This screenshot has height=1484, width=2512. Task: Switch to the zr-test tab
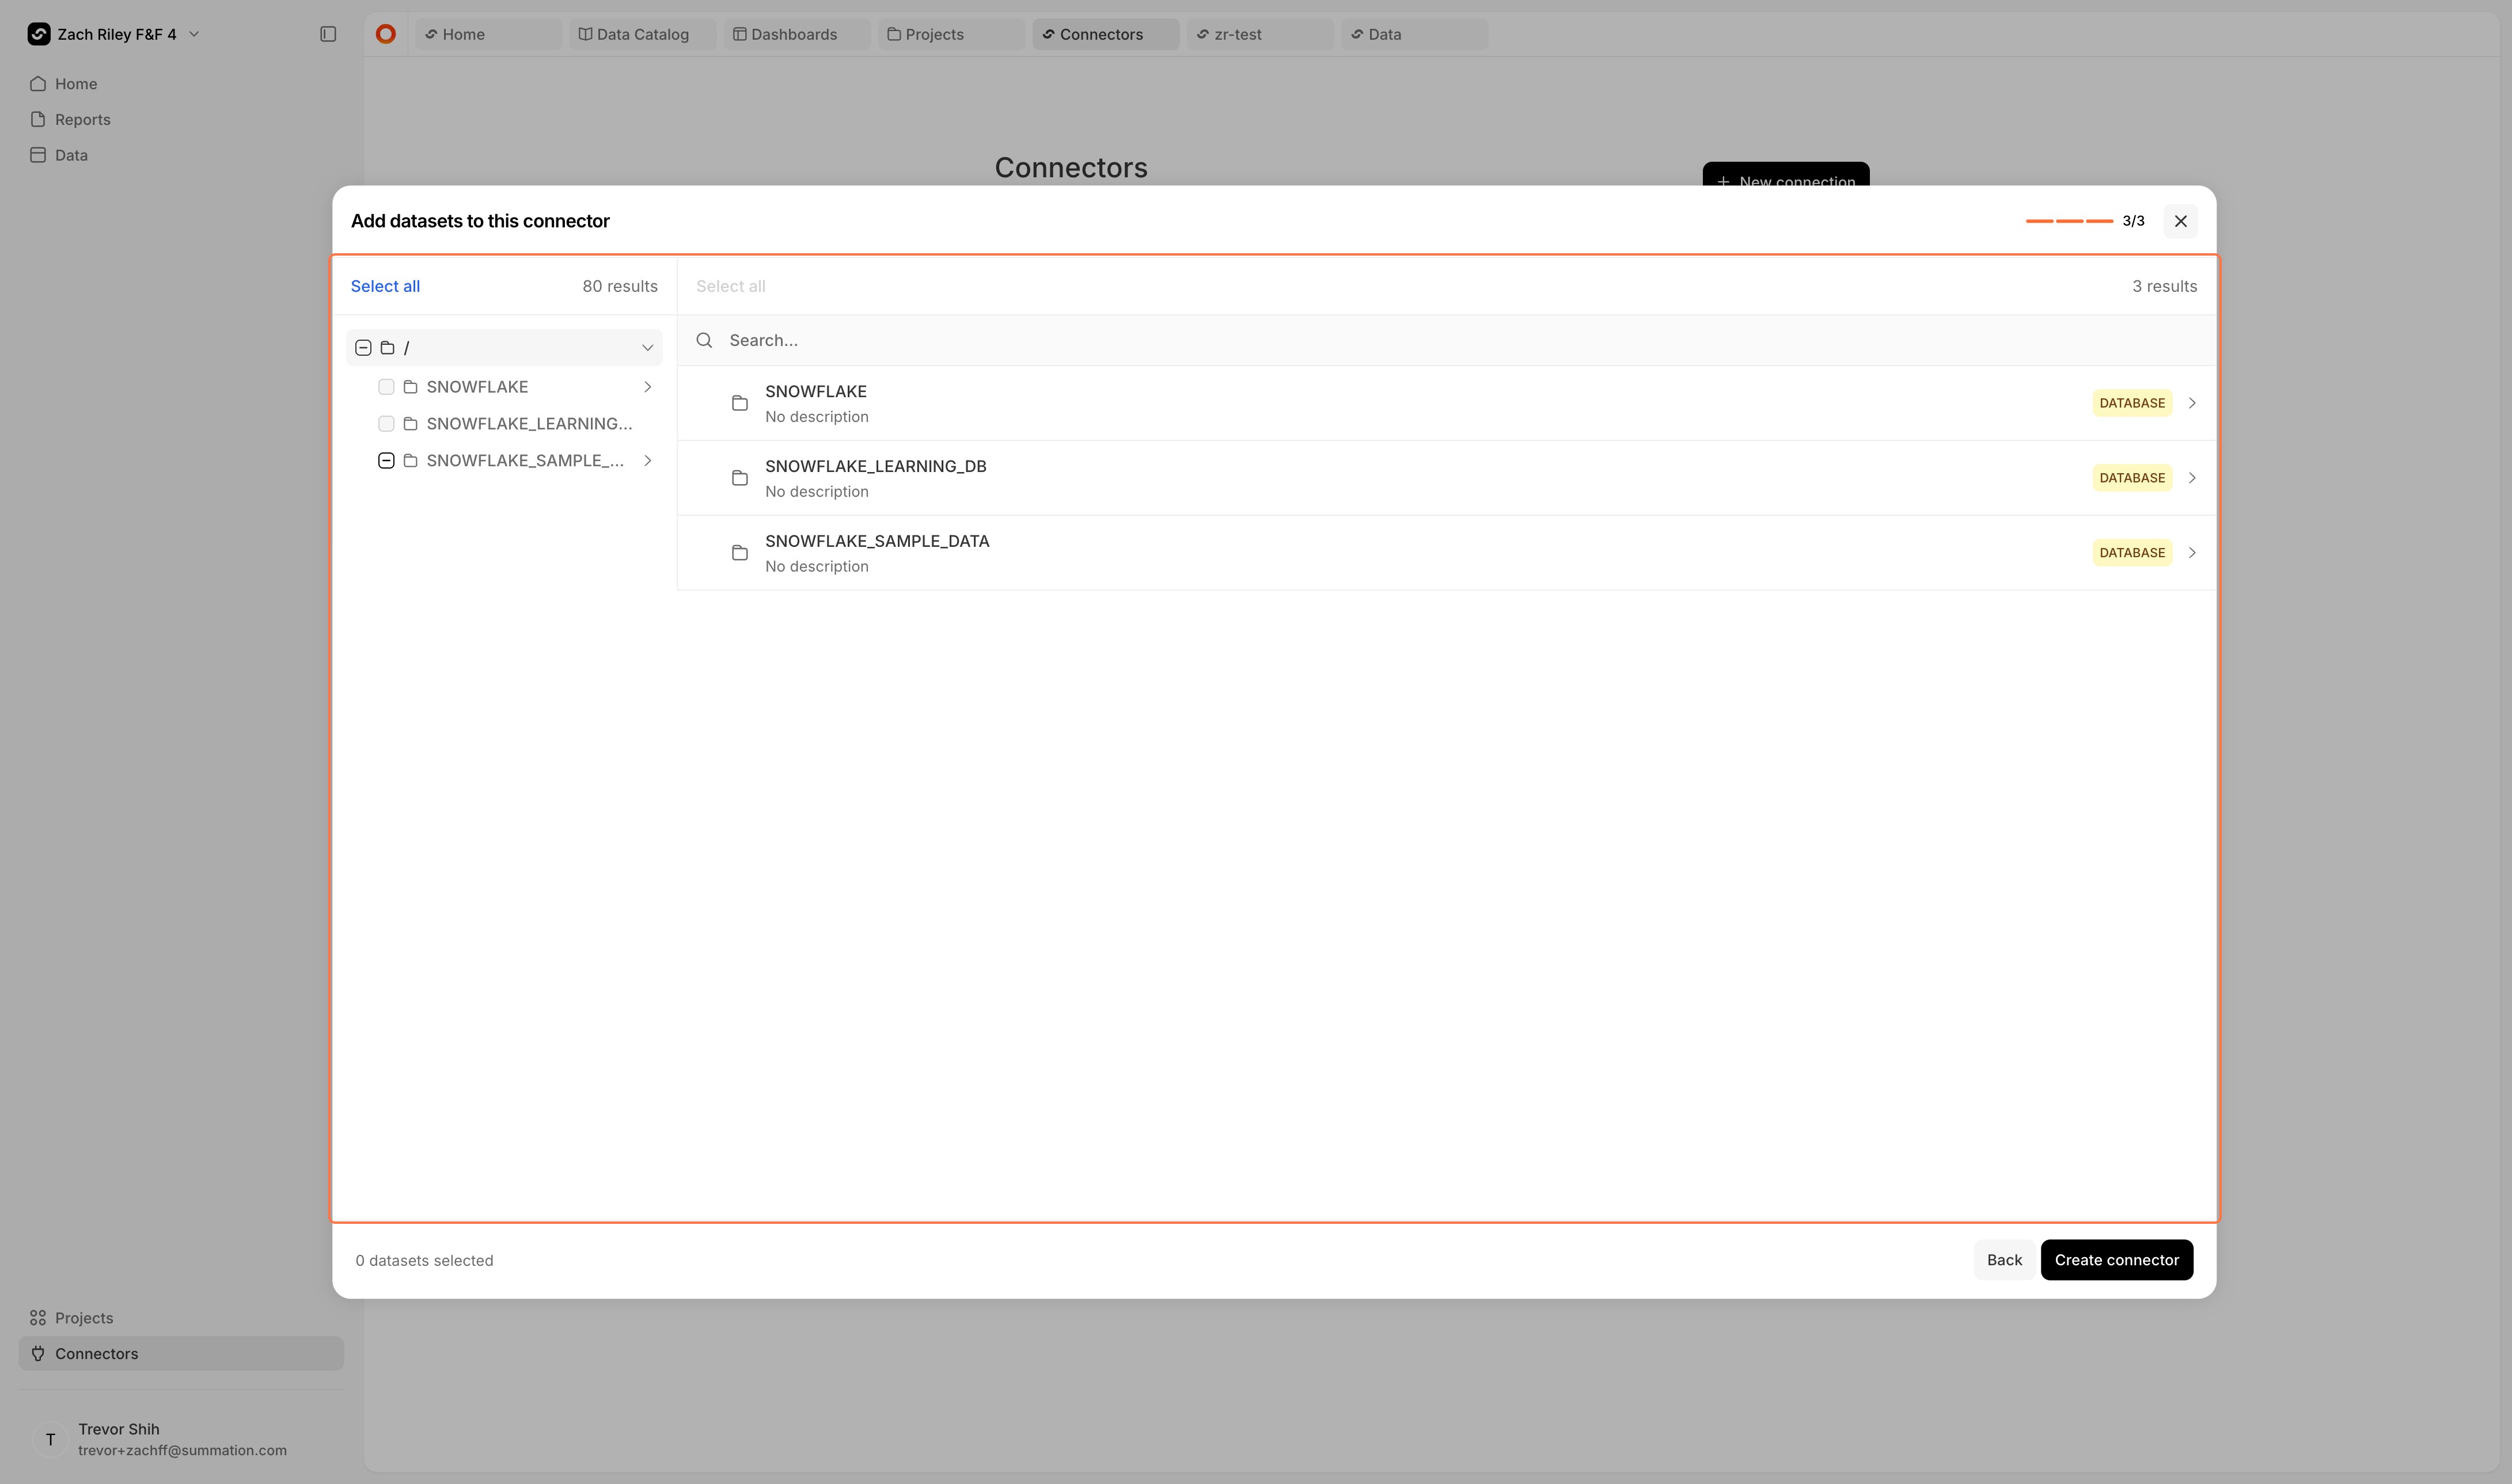(1259, 34)
